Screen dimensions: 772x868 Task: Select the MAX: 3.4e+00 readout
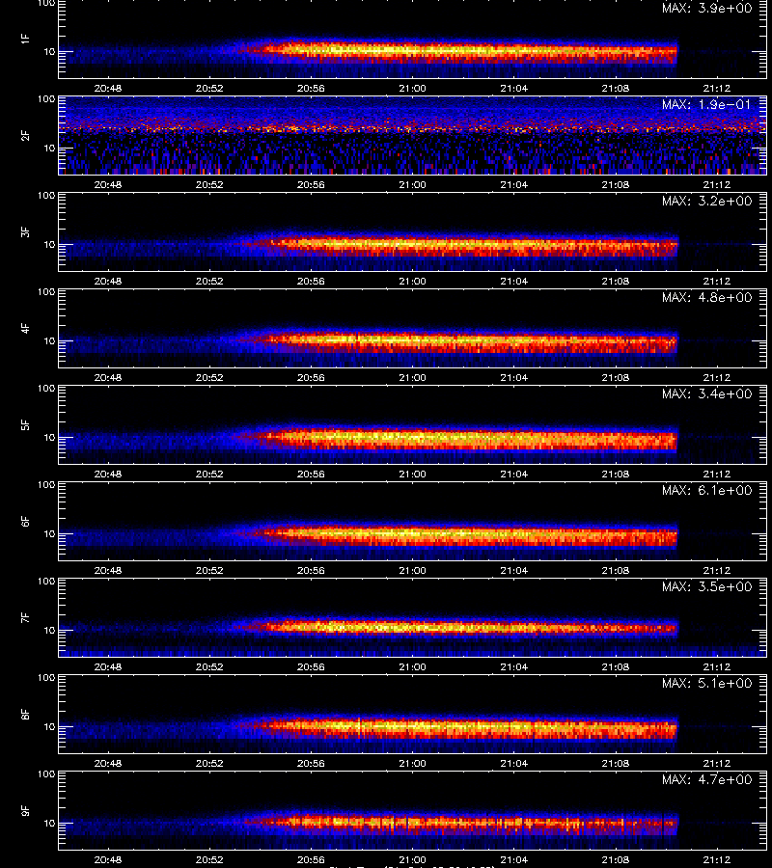[x=707, y=393]
